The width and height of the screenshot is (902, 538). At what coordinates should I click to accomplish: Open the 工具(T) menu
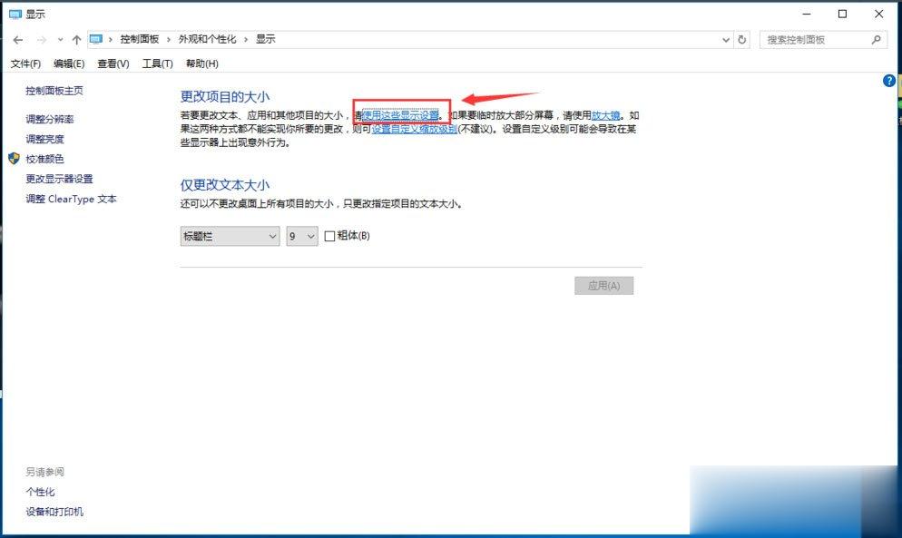click(156, 64)
